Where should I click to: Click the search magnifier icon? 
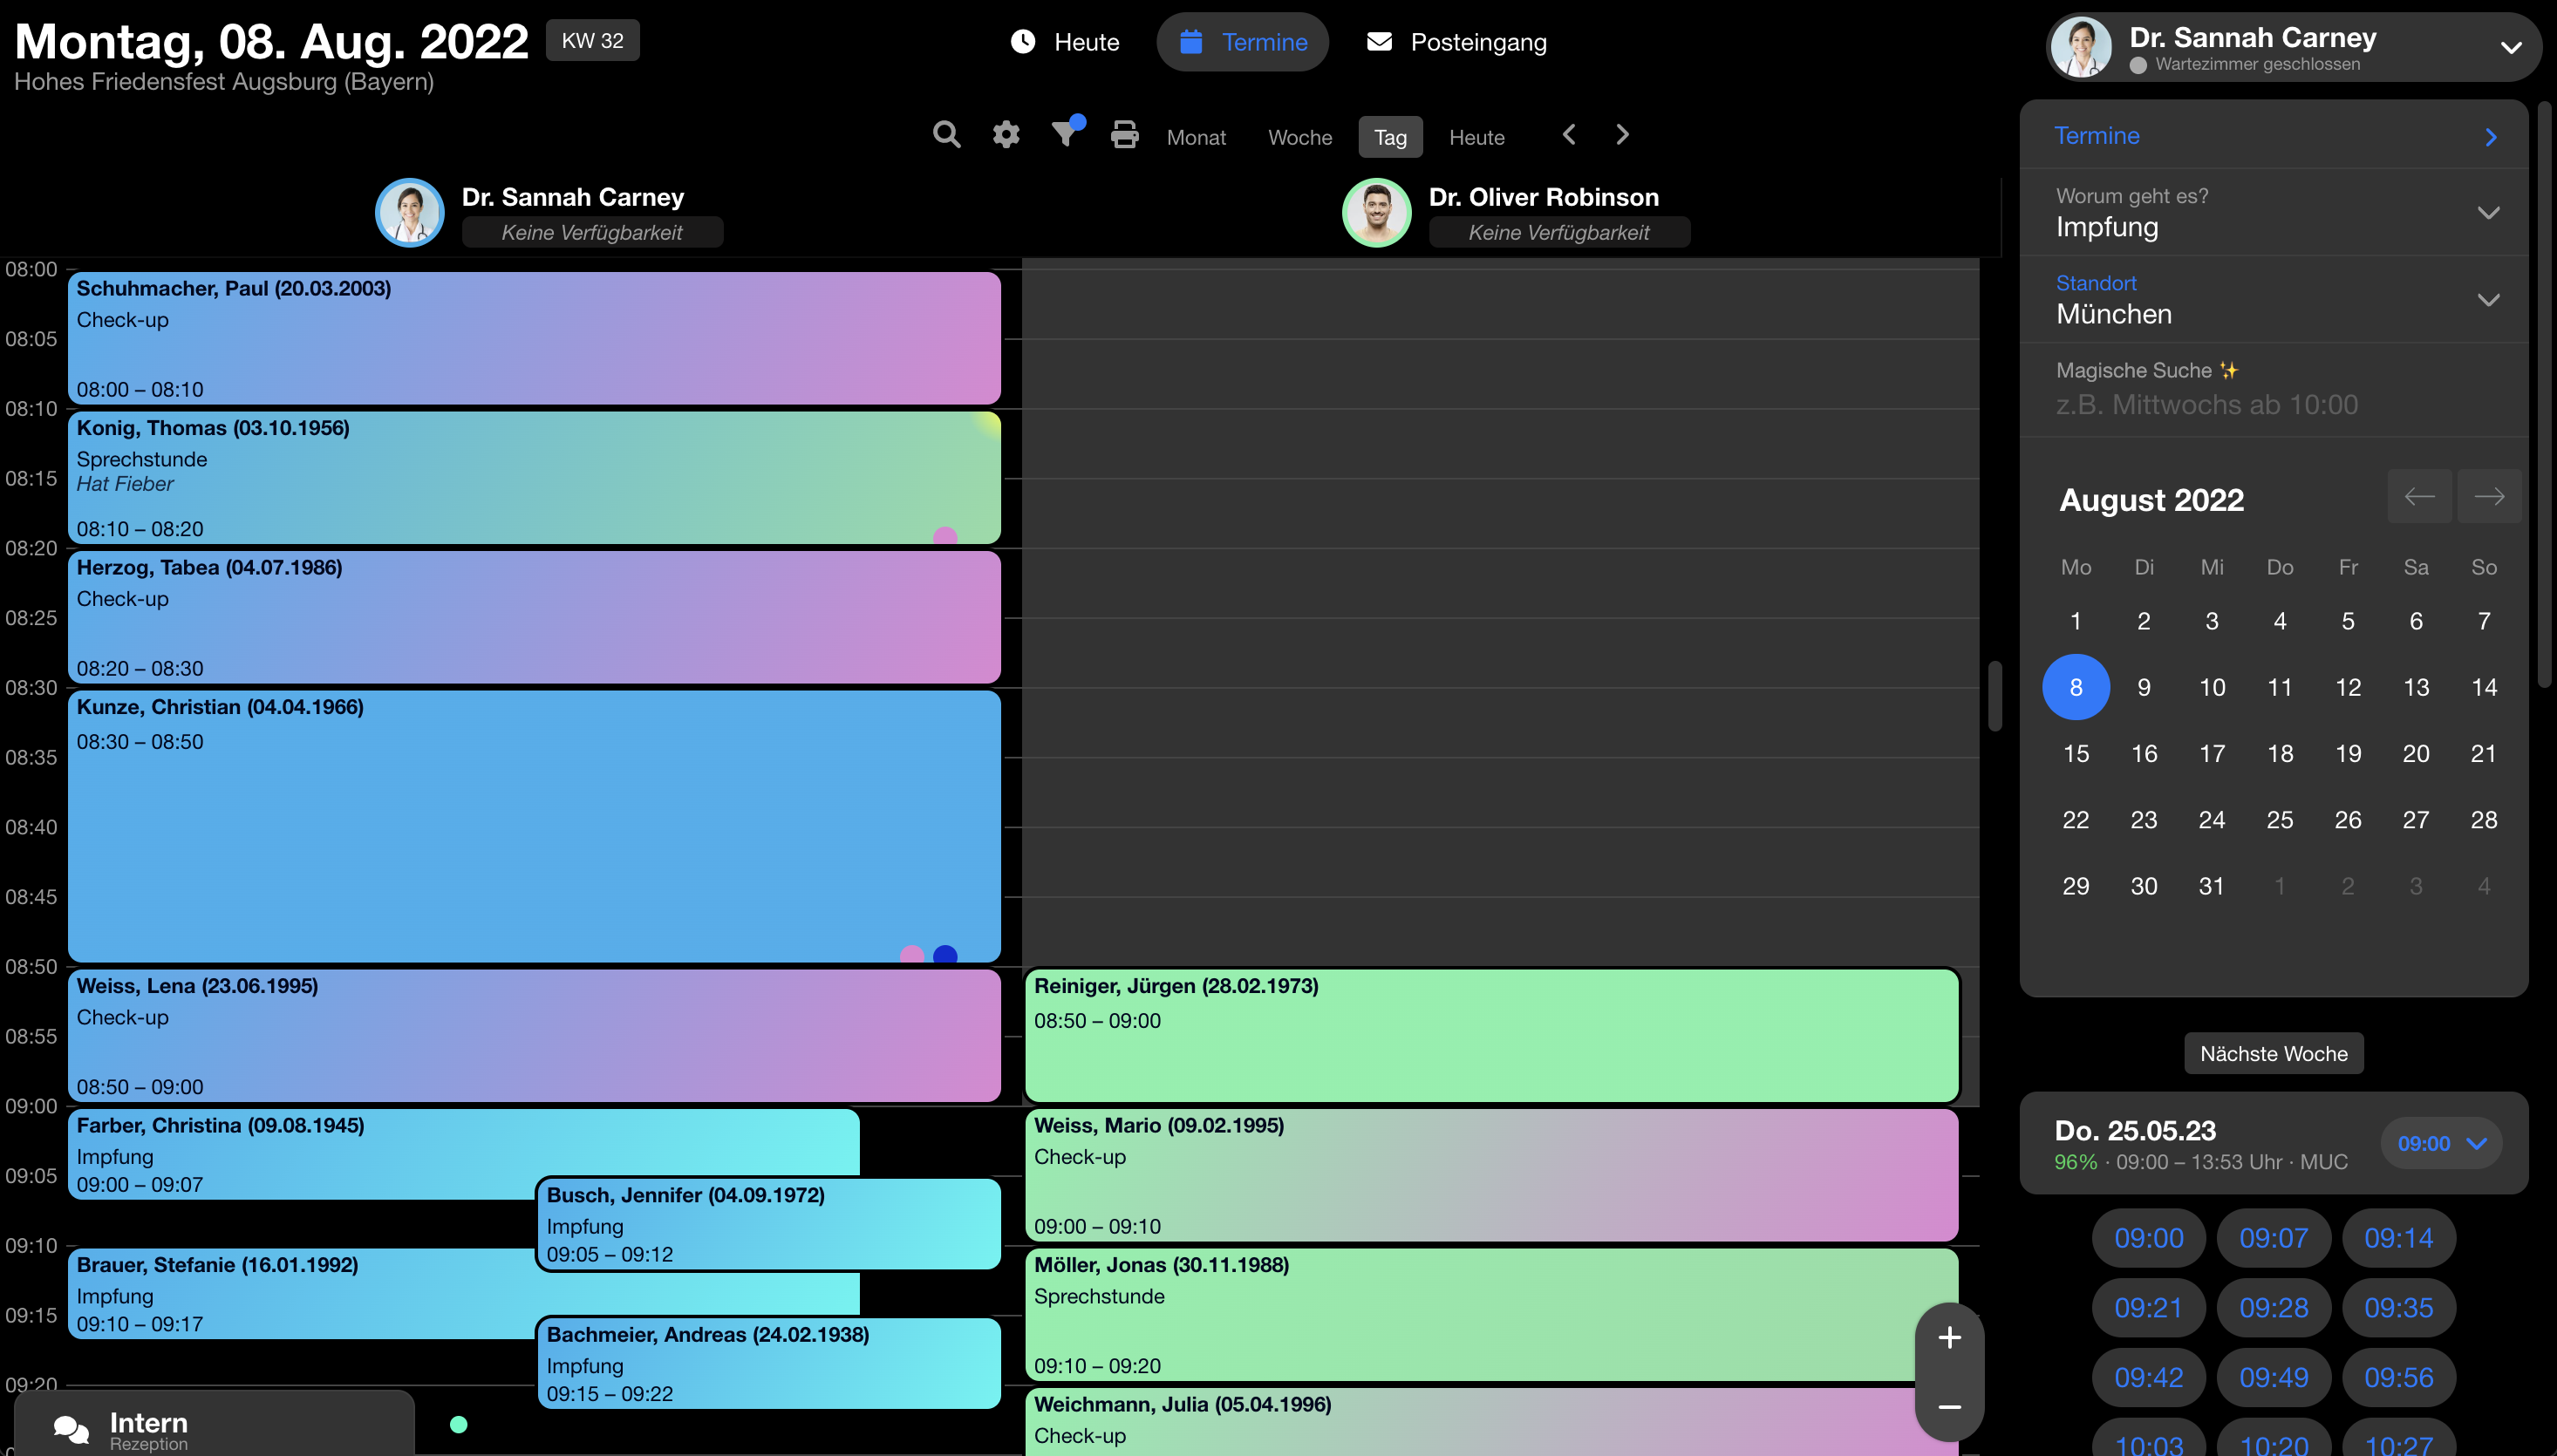click(x=946, y=135)
